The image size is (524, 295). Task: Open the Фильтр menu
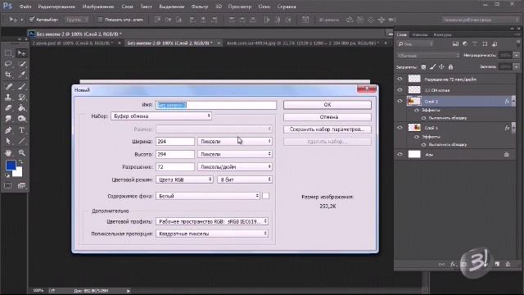click(200, 7)
